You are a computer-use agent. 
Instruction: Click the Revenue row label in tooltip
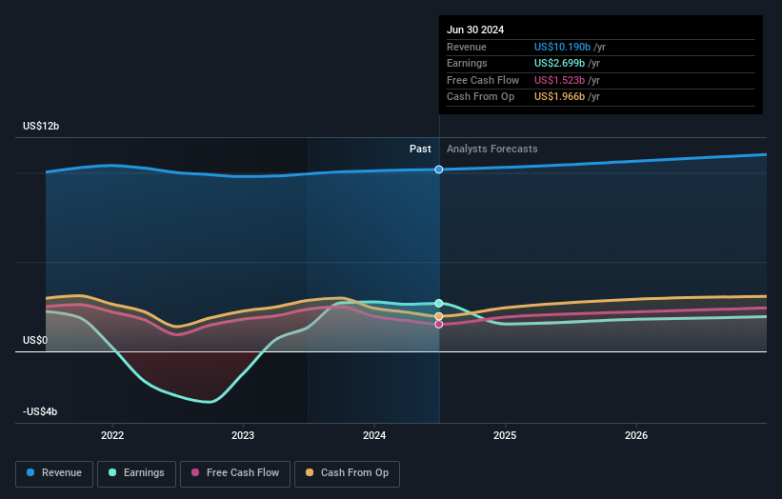pyautogui.click(x=467, y=47)
